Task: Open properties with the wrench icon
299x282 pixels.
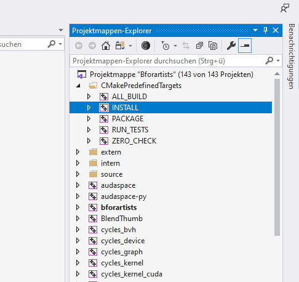Action: (x=231, y=46)
